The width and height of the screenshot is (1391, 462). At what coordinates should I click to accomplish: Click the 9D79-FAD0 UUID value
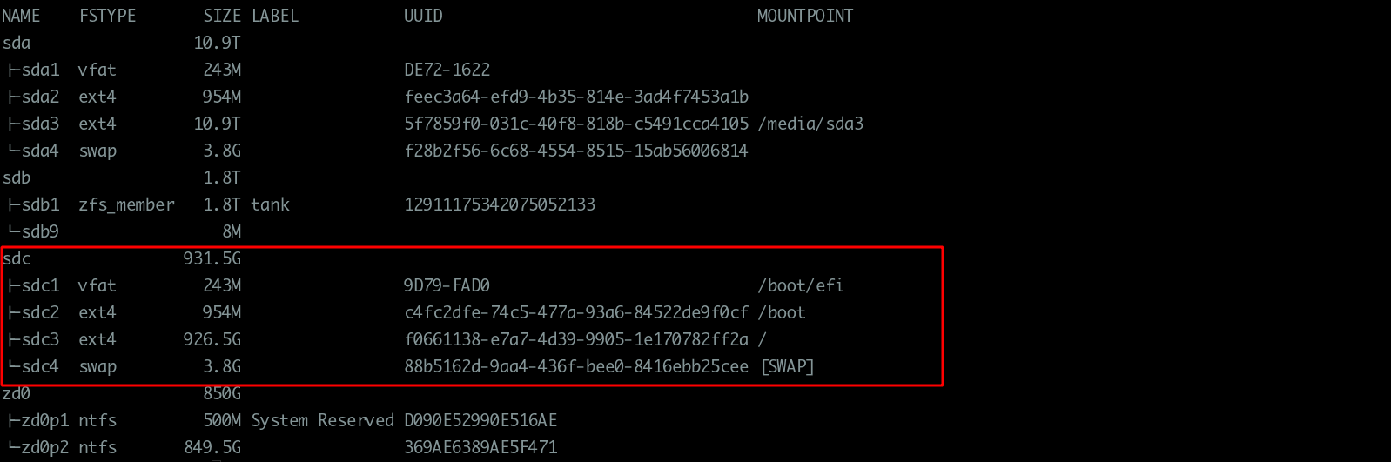(447, 285)
